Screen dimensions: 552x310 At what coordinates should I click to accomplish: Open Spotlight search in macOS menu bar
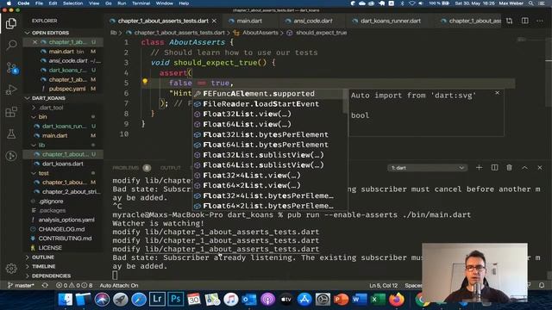530,3
